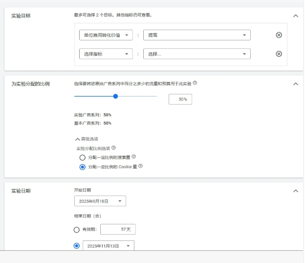Screen dimensions: 305x263
Task: Remove the 选择指标 goal row
Action: tap(279, 54)
